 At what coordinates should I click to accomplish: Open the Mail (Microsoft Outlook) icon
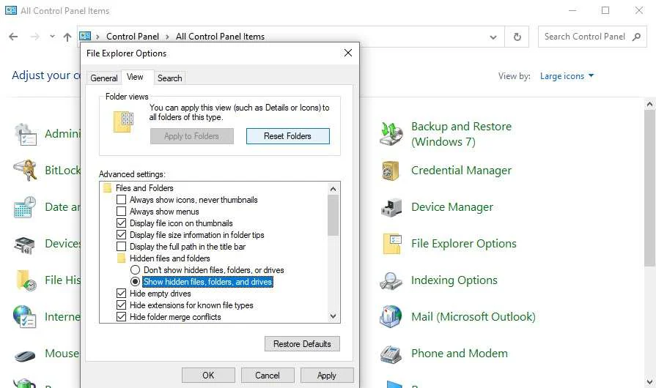pyautogui.click(x=391, y=317)
